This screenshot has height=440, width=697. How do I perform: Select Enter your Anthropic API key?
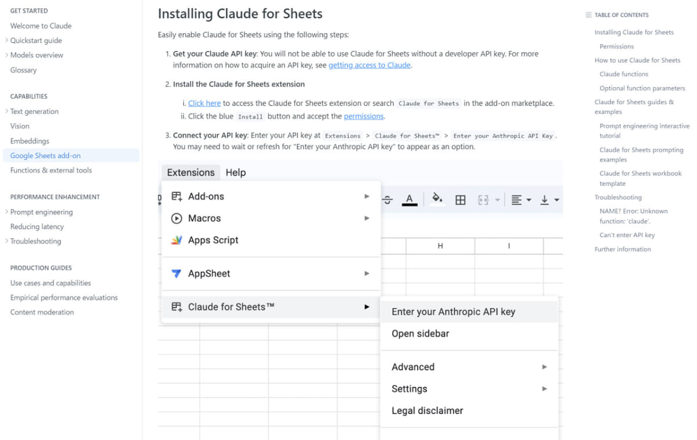pos(469,312)
